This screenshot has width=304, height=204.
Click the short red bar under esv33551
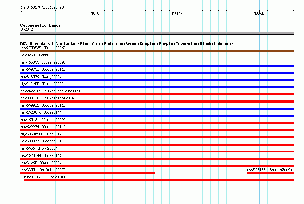[87, 173]
